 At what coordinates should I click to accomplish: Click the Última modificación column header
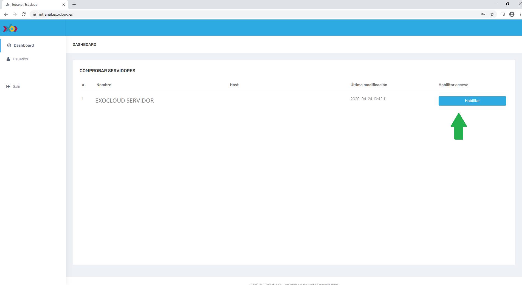[369, 85]
